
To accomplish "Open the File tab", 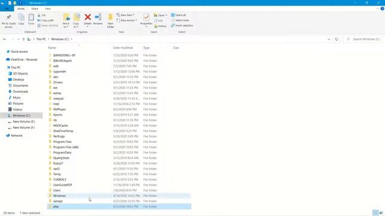I will click(7, 9).
